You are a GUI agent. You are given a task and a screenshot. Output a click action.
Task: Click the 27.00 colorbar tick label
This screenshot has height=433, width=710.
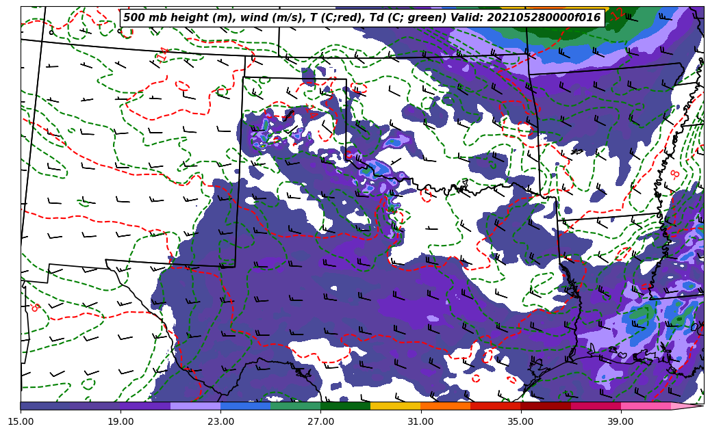[x=320, y=422]
